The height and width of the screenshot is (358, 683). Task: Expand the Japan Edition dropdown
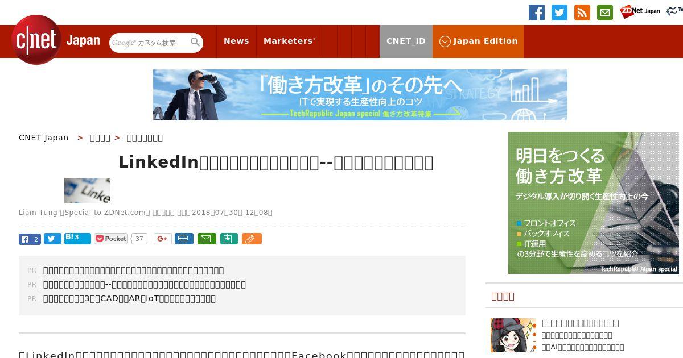(x=478, y=41)
